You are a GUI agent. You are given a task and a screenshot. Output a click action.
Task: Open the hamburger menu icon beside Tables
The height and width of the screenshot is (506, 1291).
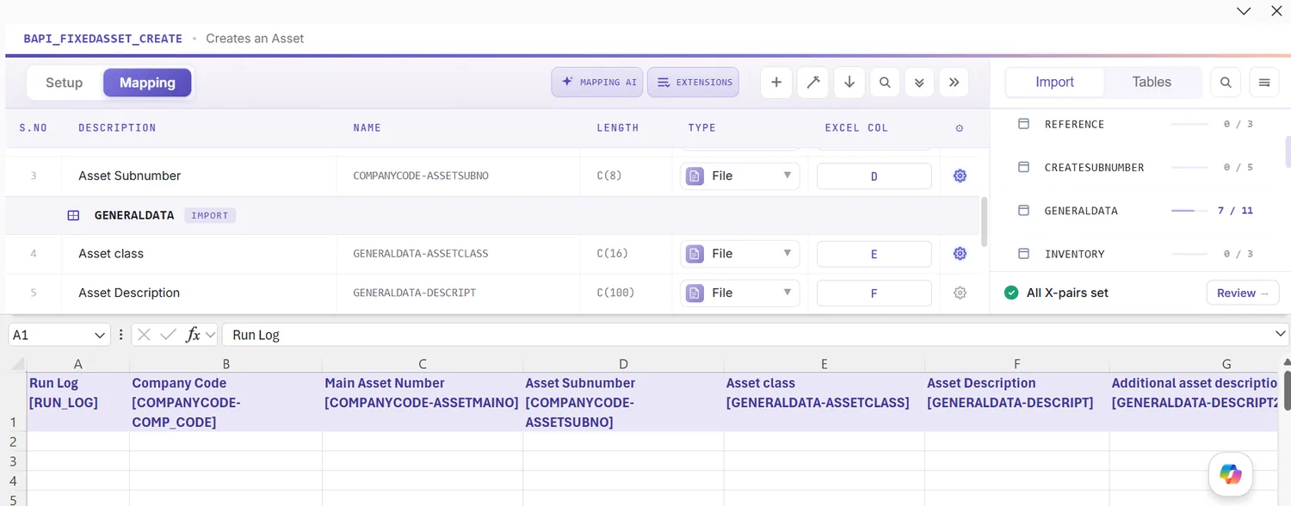pos(1264,83)
